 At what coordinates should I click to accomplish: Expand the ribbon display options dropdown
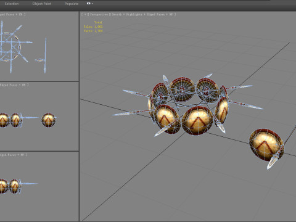(90, 4)
